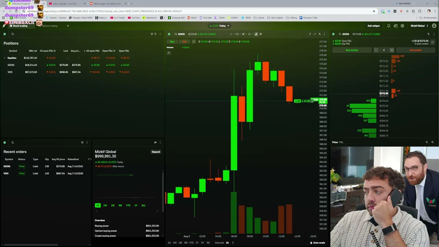Screen dimensions: 439x247
Task: Open chart indicators function icon
Action: click(310, 34)
